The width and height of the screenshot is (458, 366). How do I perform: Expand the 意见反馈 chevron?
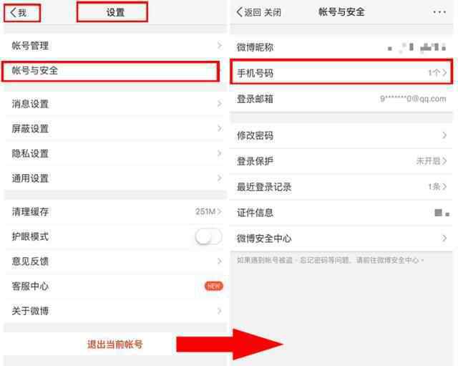click(220, 261)
